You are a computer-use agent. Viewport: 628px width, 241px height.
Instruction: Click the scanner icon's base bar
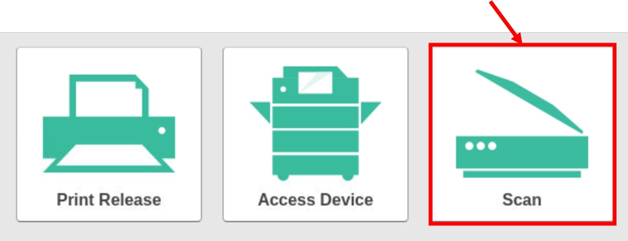(x=522, y=174)
